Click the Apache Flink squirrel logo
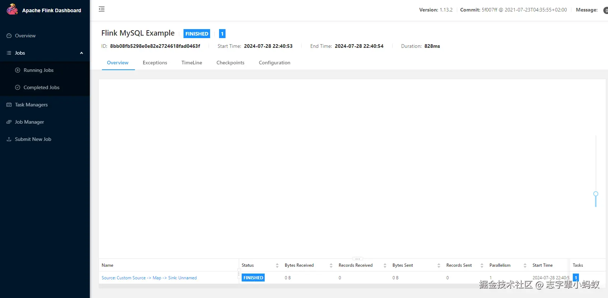 click(x=12, y=9)
